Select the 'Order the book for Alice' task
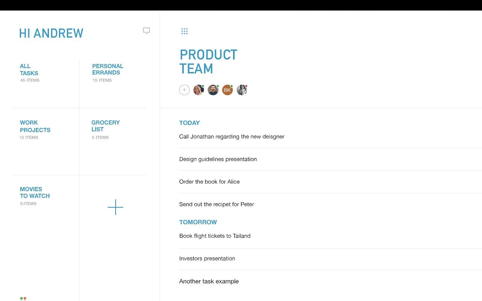The image size is (482, 301). point(209,182)
